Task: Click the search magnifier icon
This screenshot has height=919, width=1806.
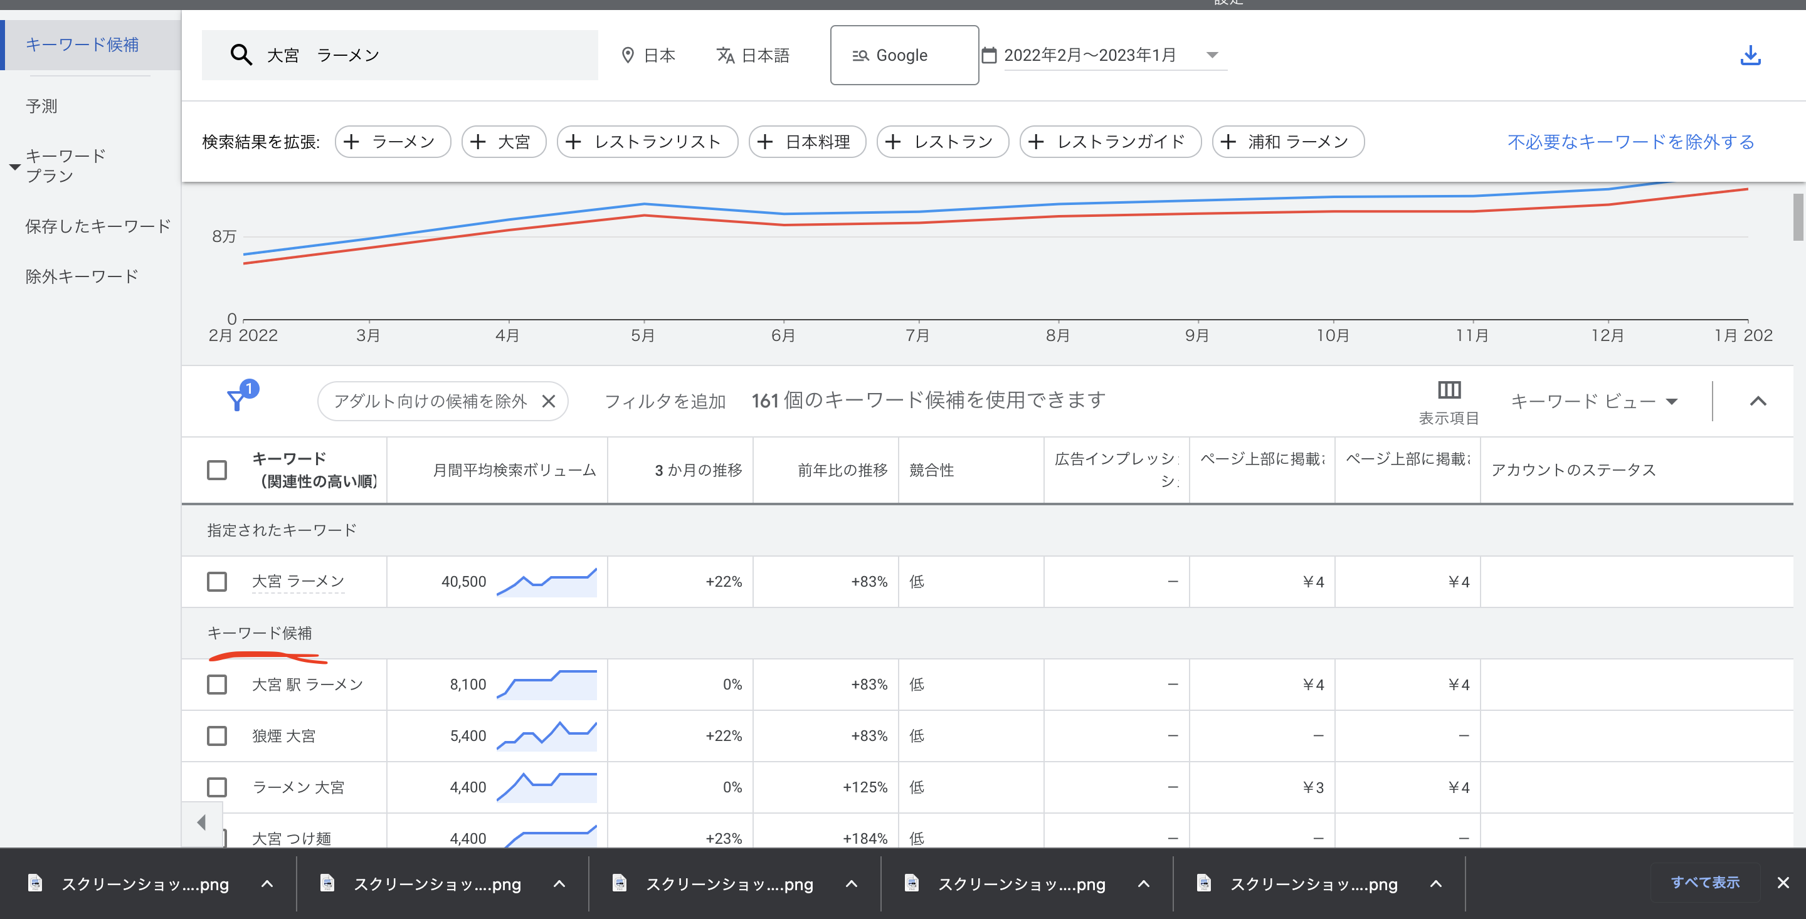Action: pos(241,55)
